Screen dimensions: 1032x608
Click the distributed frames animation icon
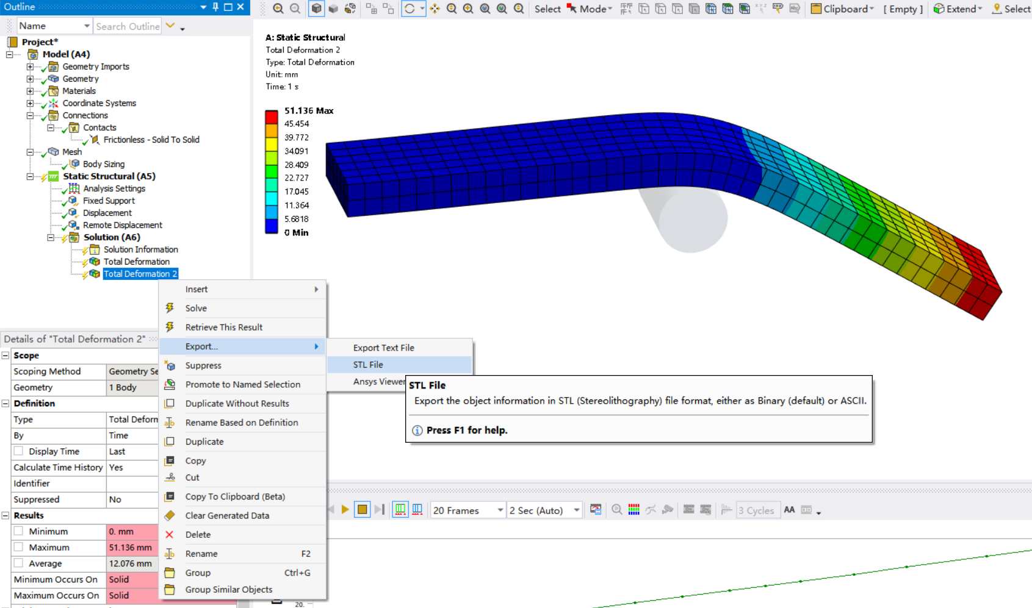pyautogui.click(x=400, y=510)
